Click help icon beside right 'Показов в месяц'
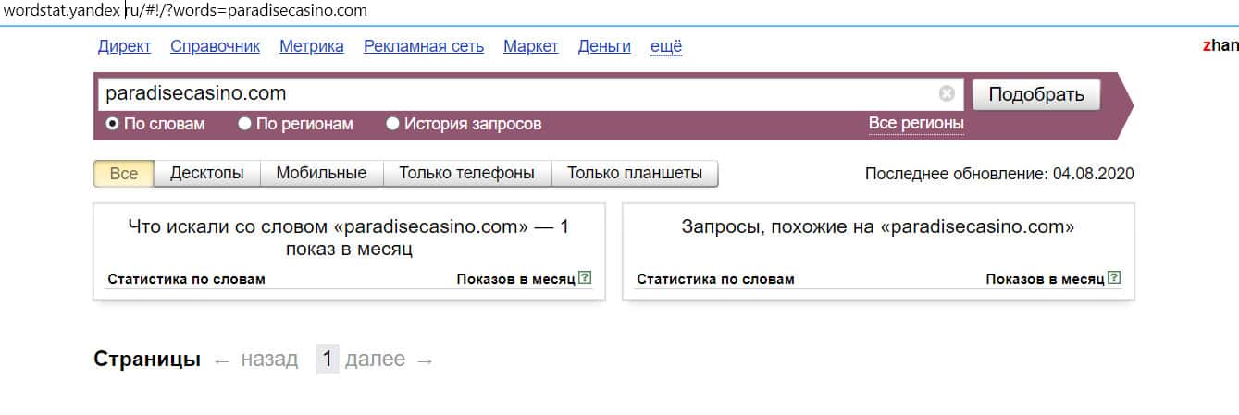This screenshot has width=1239, height=415. [1114, 277]
